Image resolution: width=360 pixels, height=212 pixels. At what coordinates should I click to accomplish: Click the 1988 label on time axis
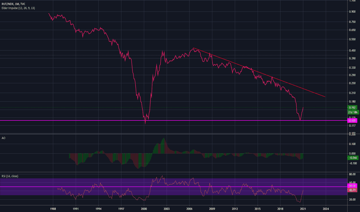(53, 209)
